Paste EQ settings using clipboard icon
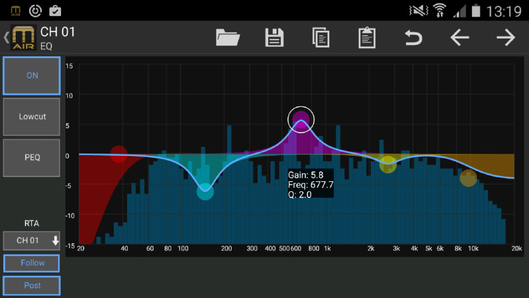Image resolution: width=529 pixels, height=298 pixels. [367, 38]
